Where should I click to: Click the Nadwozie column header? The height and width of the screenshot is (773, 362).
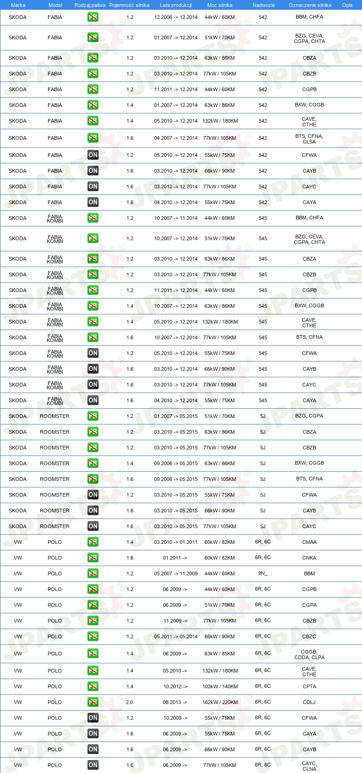(264, 5)
